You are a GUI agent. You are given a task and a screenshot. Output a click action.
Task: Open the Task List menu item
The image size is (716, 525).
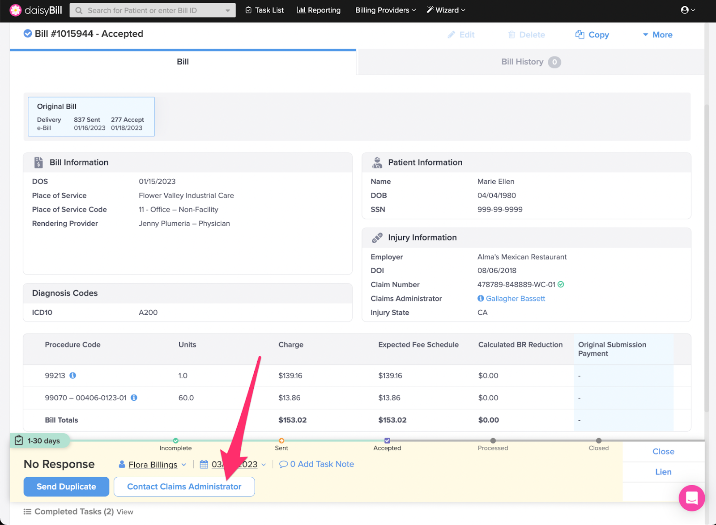[x=264, y=10]
